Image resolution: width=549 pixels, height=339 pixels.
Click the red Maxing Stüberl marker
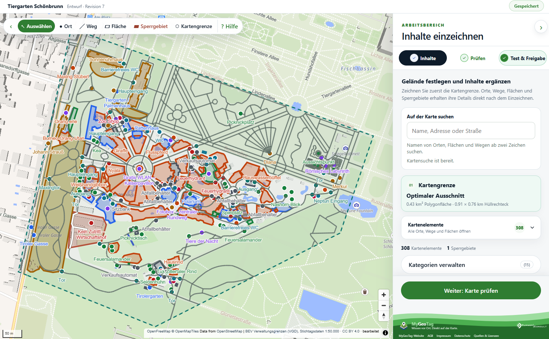[x=73, y=68]
